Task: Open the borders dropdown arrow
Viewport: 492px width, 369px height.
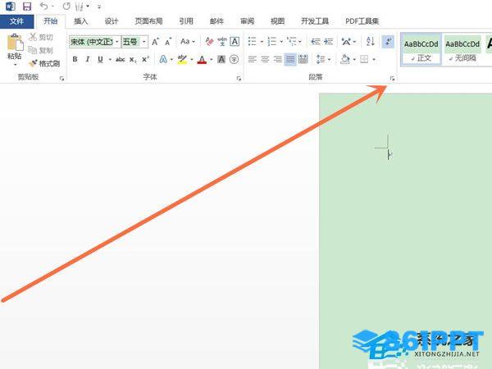Action: click(x=374, y=59)
